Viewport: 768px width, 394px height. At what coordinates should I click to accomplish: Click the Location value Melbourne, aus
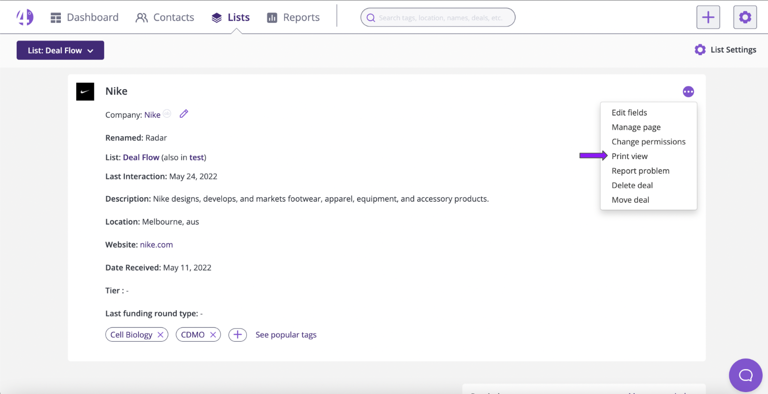(171, 222)
